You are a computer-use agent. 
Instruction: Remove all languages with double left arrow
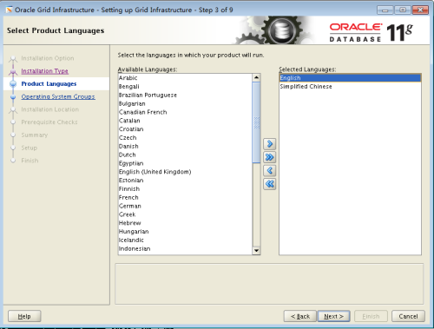269,184
